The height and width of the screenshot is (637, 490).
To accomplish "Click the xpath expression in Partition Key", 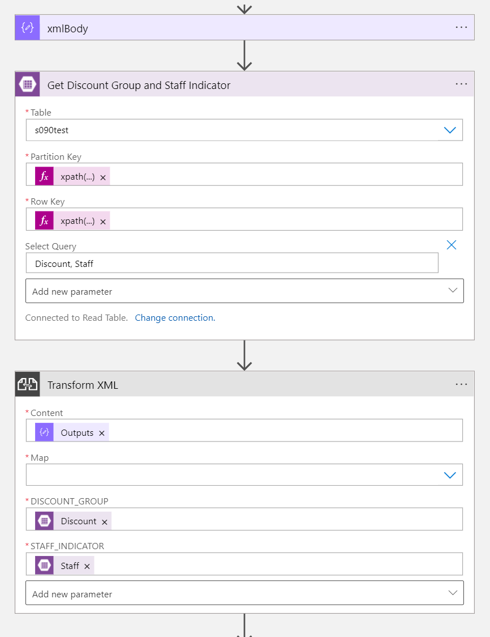I will click(x=78, y=177).
